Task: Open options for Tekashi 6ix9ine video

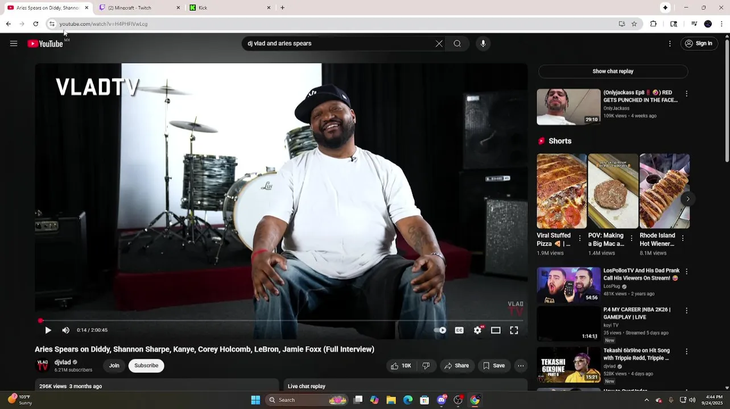Action: [686, 352]
